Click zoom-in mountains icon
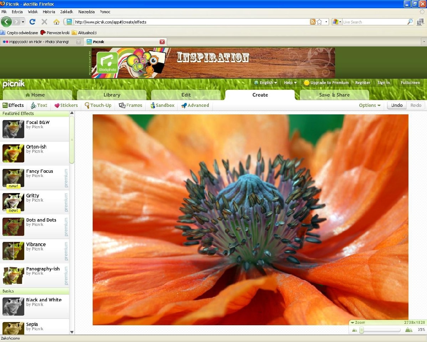This screenshot has width=427, height=342. click(x=409, y=330)
